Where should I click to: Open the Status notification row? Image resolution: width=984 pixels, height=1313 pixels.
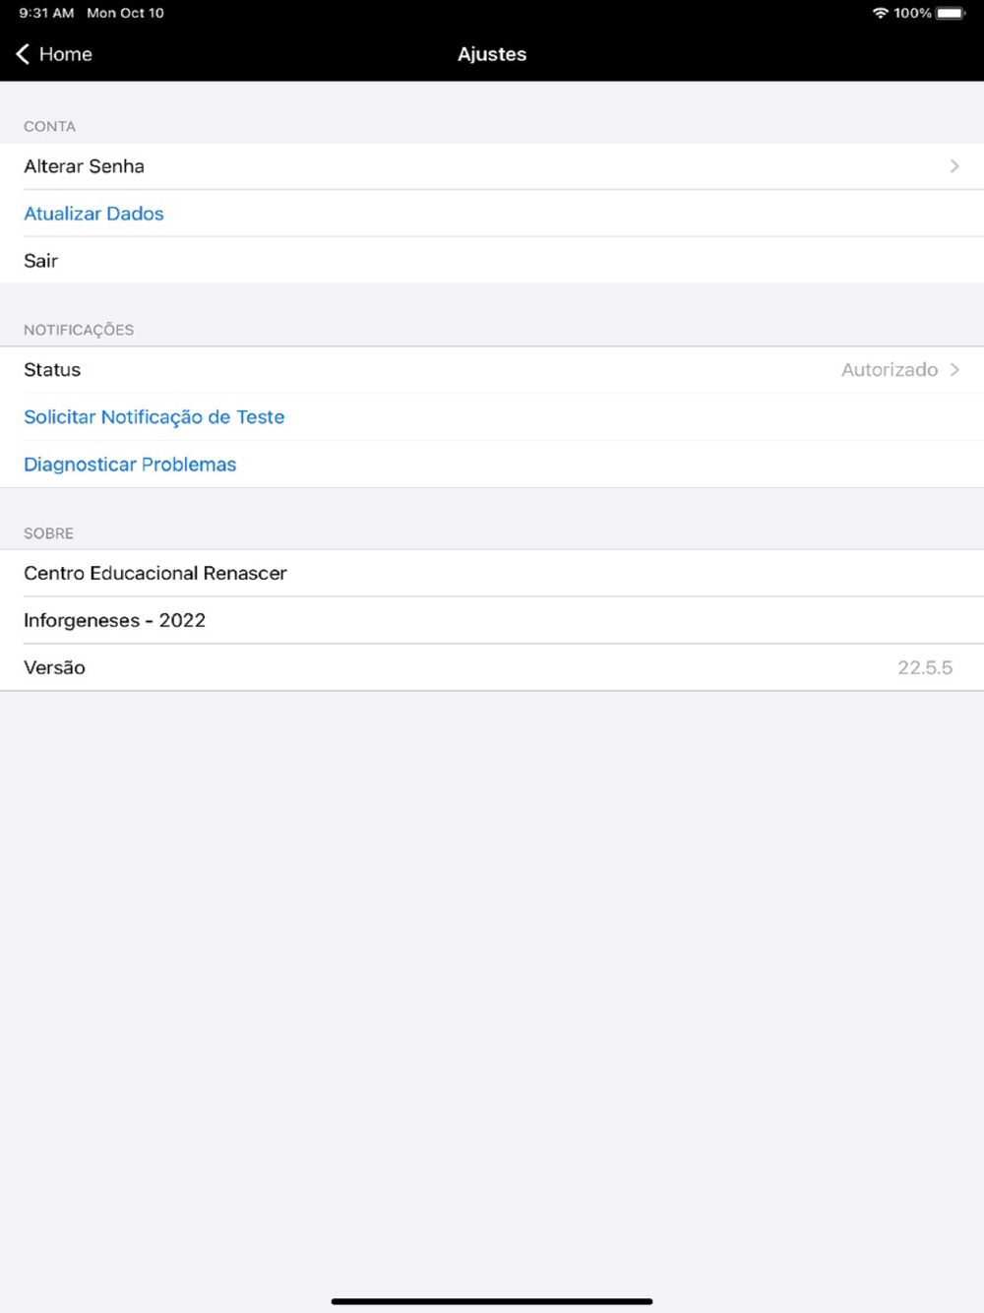click(492, 370)
